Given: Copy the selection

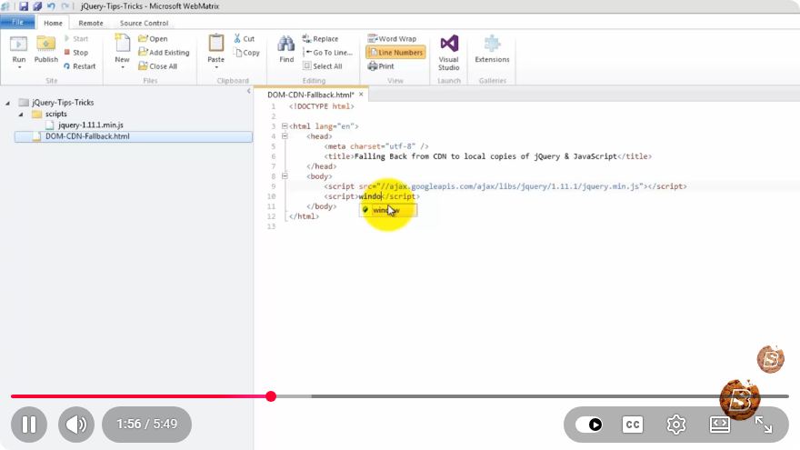Looking at the screenshot, I should click(x=247, y=53).
